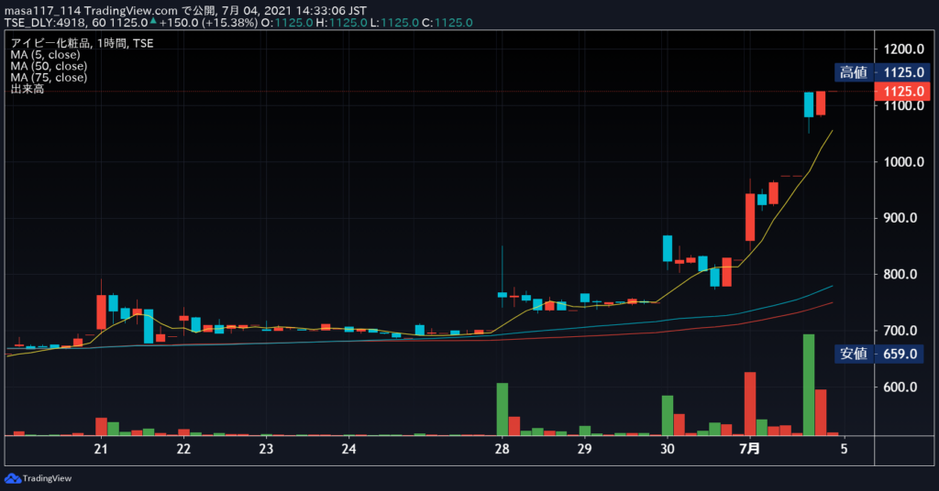Click the TSE_DLY:4918 ticker header text
Image resolution: width=939 pixels, height=491 pixels.
[46, 23]
